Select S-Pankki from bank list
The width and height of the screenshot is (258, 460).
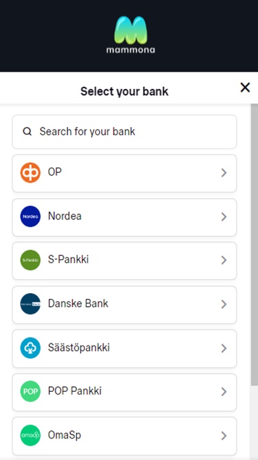point(125,261)
